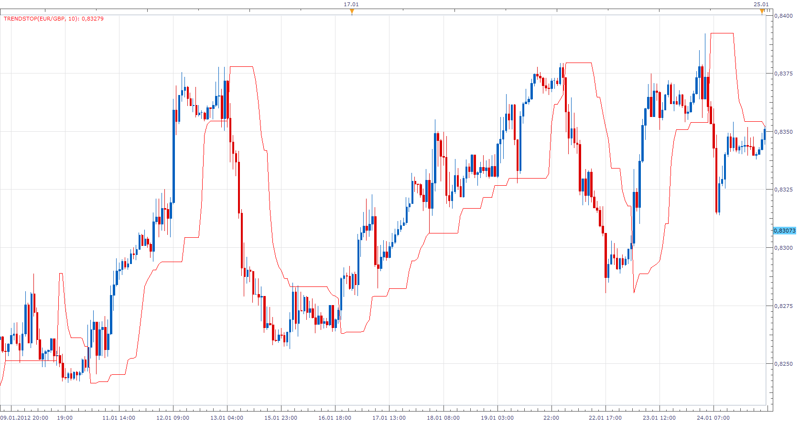Screen dimensions: 800x423
Task: Click the 16.01 18:00 time label
Action: click(x=335, y=418)
